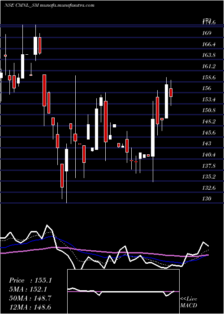Click the 148.2 price axis label
Screen dimensions: 224x314
coord(209,122)
